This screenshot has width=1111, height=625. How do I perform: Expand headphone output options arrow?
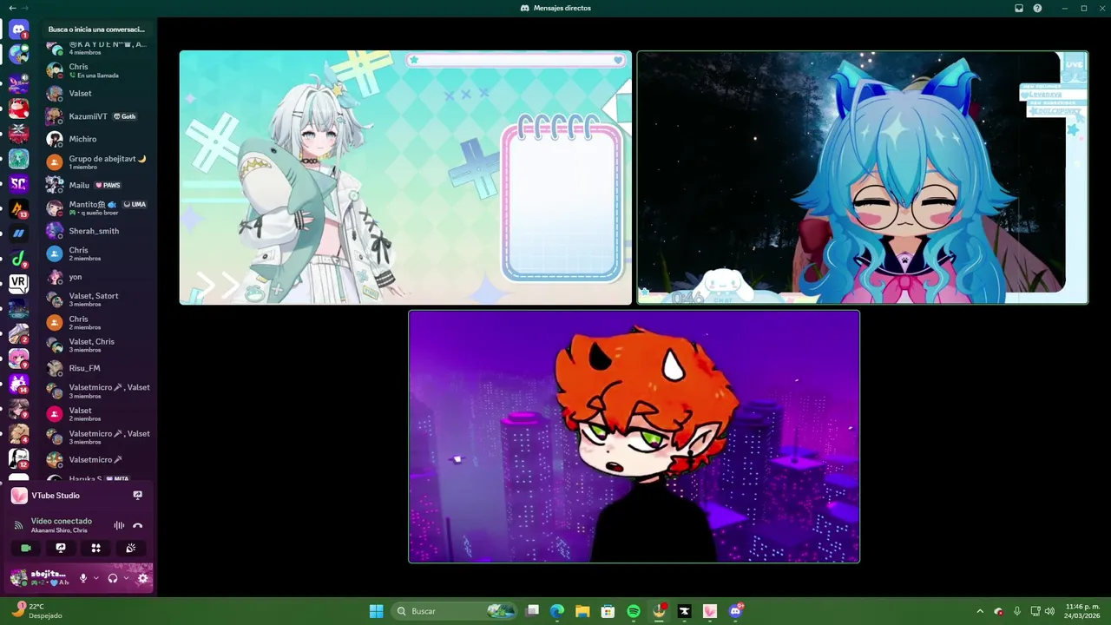(126, 578)
